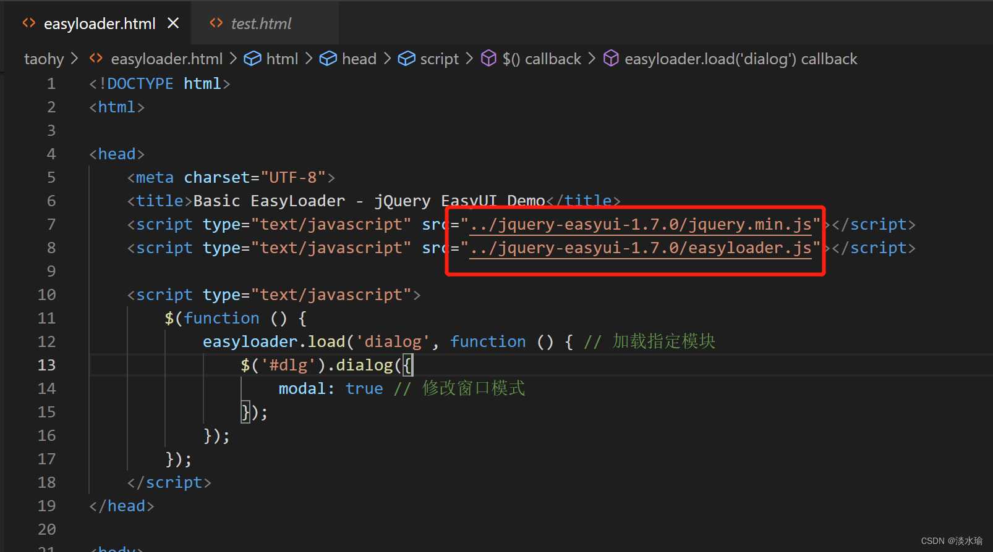This screenshot has height=552, width=993.
Task: Click the modal: true property
Action: tap(331, 388)
